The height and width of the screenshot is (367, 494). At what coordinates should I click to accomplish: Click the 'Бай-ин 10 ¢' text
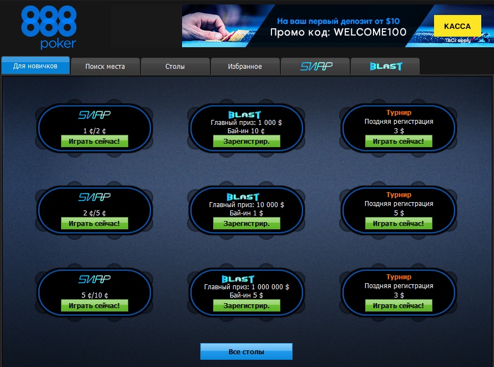tap(246, 130)
